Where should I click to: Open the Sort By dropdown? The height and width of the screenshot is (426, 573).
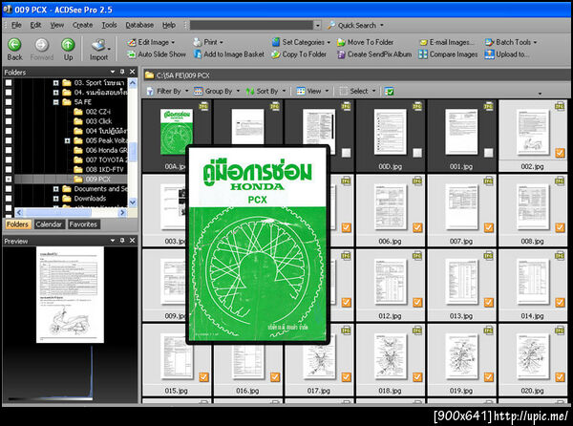coord(266,91)
